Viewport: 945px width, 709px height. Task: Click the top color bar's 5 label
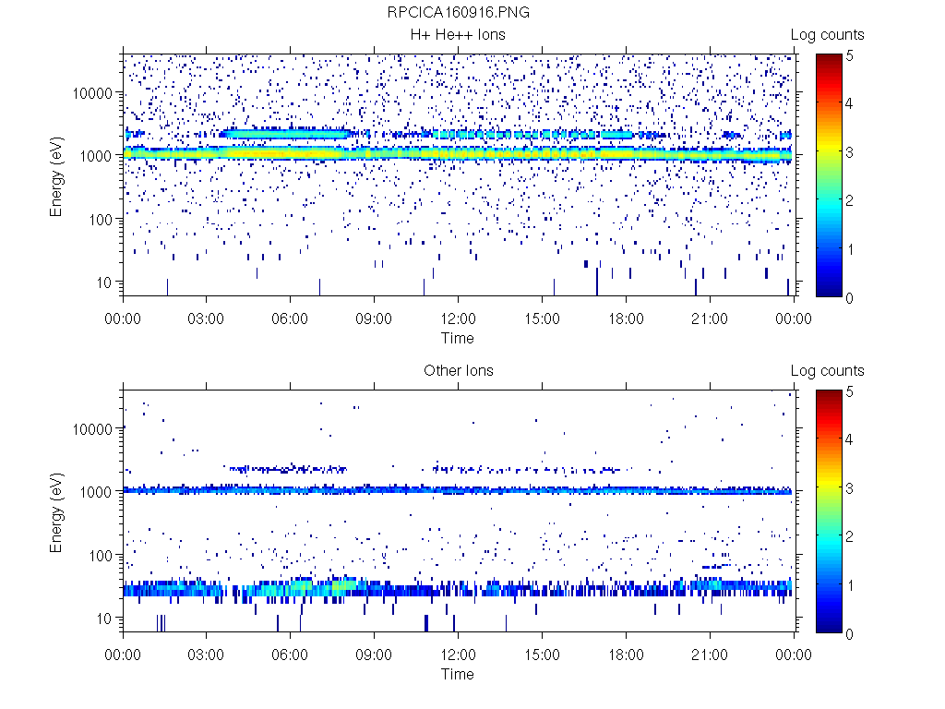(x=849, y=55)
